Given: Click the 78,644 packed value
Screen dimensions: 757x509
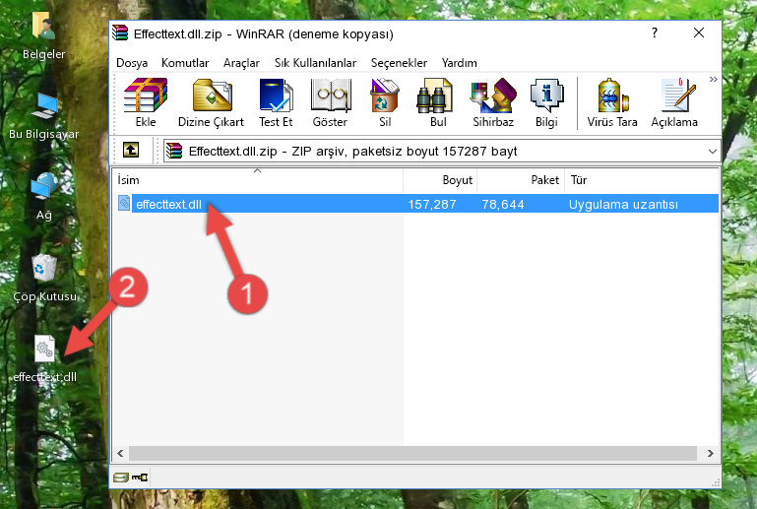Looking at the screenshot, I should click(x=503, y=204).
